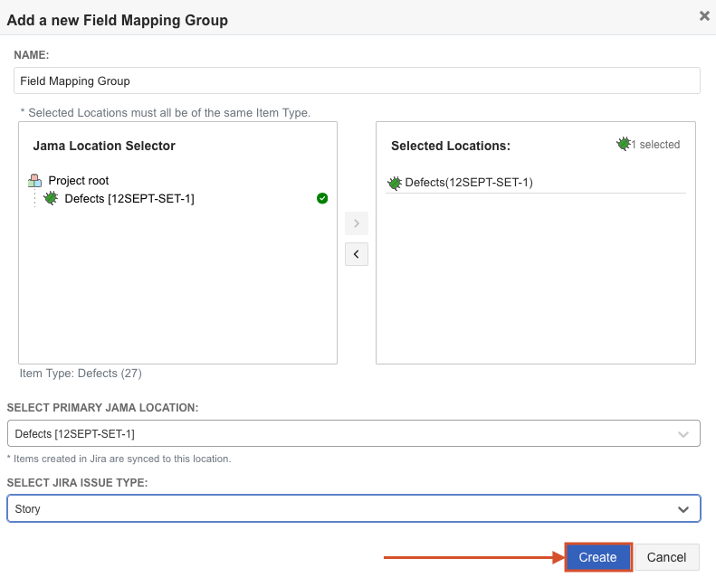The image size is (716, 587).
Task: Click the Selected Locations heading
Action: point(451,146)
